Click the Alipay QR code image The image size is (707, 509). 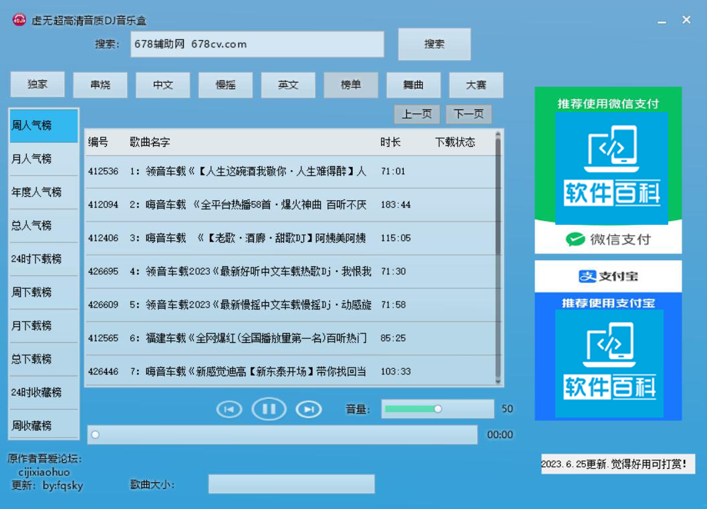609,363
